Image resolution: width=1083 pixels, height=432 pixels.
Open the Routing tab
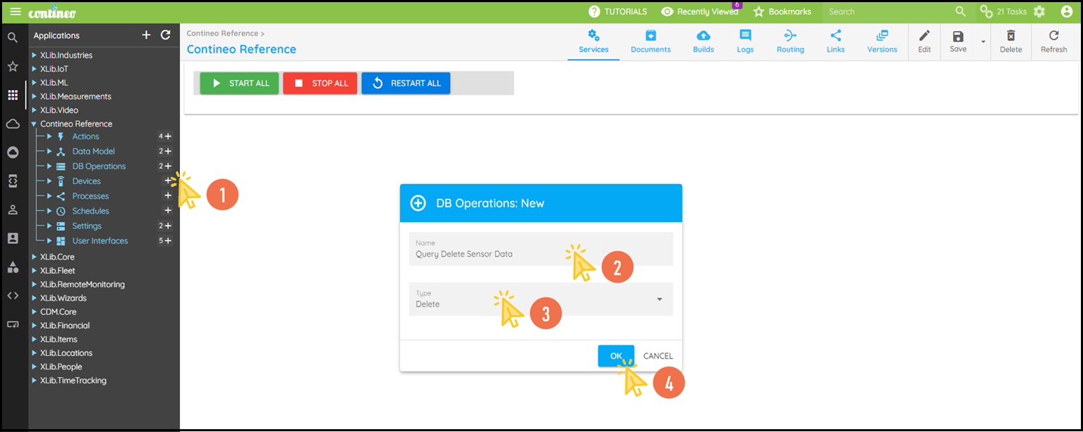point(790,42)
